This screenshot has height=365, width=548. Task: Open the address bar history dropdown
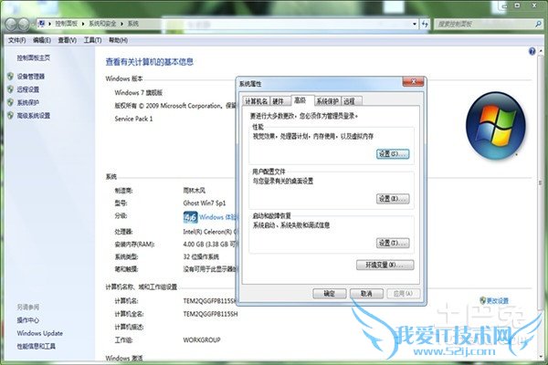point(415,24)
